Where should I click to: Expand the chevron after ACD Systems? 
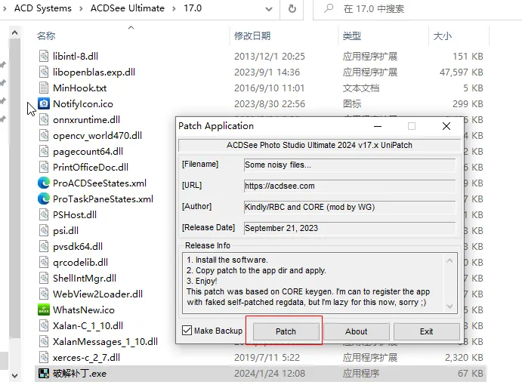coord(81,8)
